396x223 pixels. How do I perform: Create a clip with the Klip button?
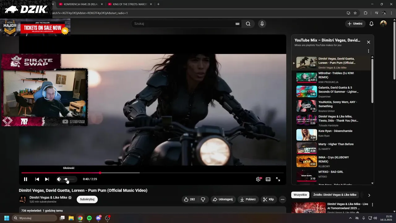(269, 199)
